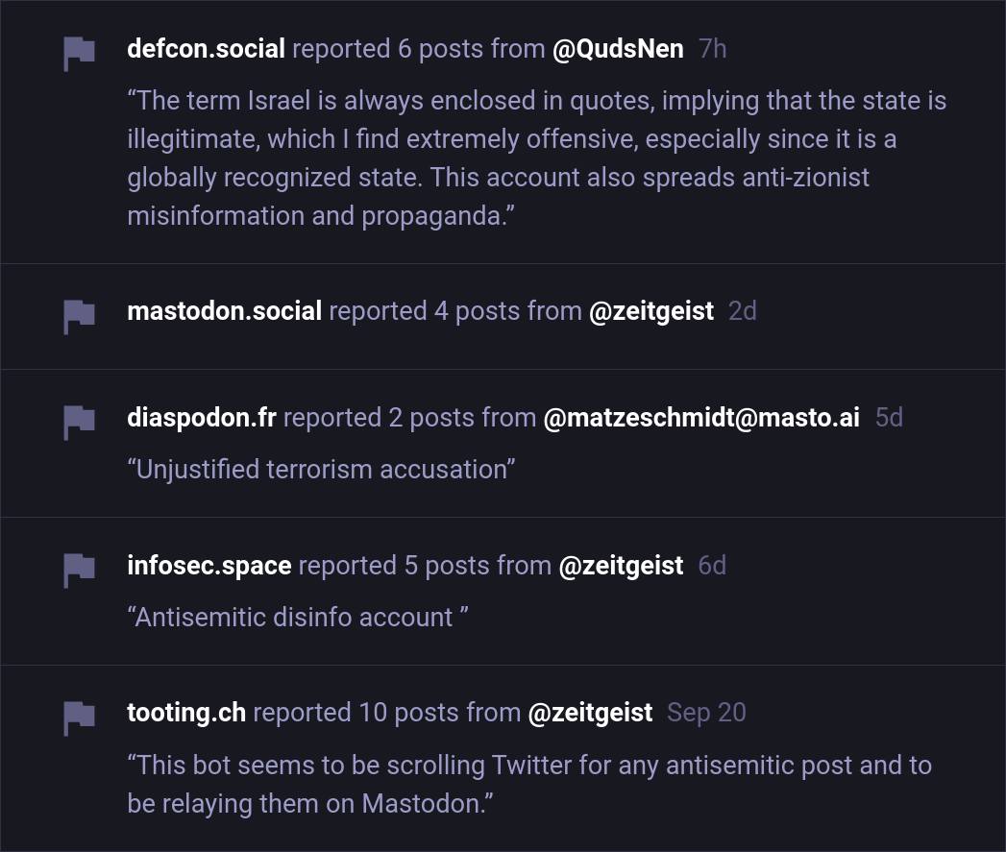Screen dimensions: 1006x852
Task: Click the 7h timestamp on defcon.social report
Action: [x=712, y=49]
